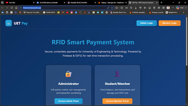Open the Downloads icon
The height and width of the screenshot is (106, 188).
tap(135, 8)
